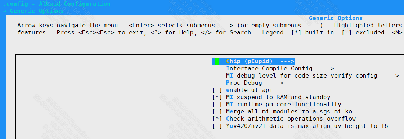Viewport: 404px width, 139px height.
Task: Click the green cursor block beside Chip
Action: point(217,61)
